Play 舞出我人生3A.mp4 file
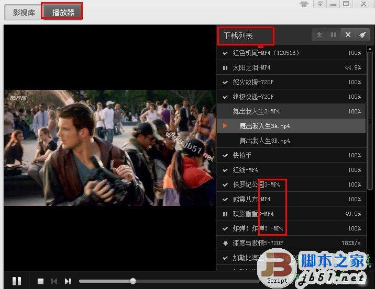This screenshot has width=375, height=289. point(291,126)
